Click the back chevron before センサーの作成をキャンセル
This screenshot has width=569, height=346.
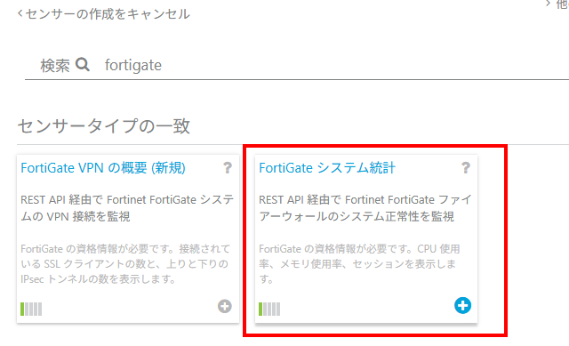pyautogui.click(x=20, y=14)
